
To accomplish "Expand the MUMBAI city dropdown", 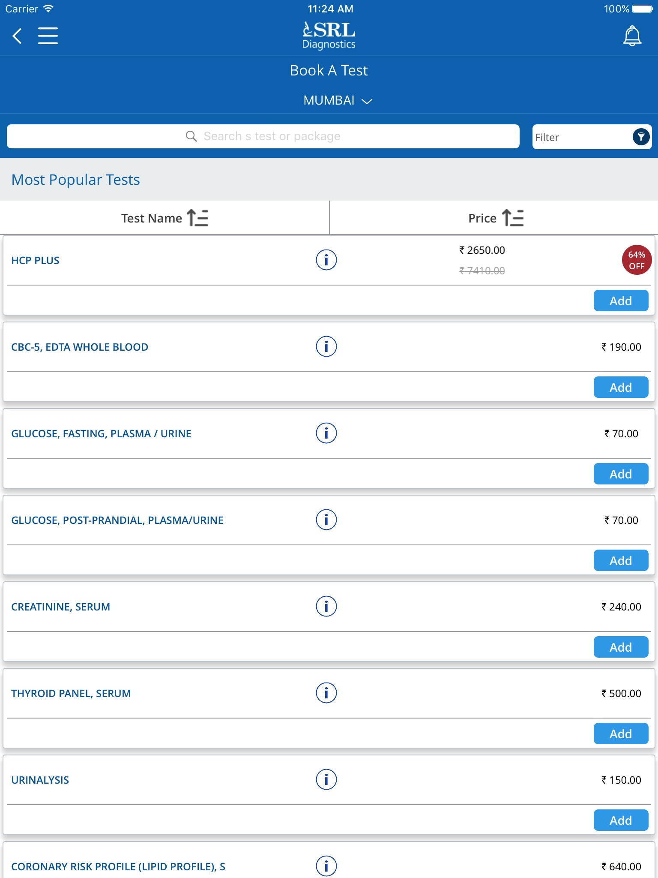I will pos(338,100).
